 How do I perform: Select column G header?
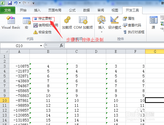coord(155,51)
